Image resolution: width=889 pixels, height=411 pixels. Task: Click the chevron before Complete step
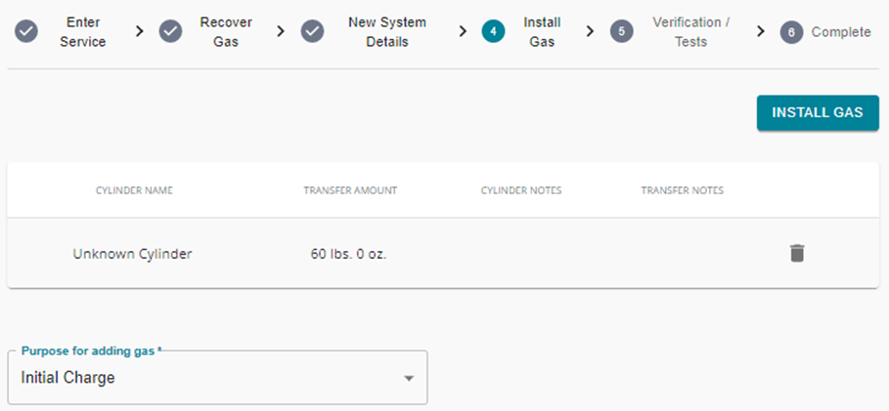pos(761,31)
